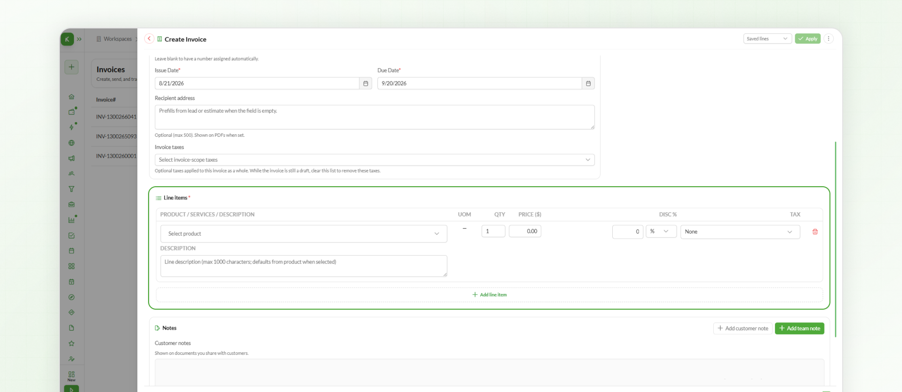The height and width of the screenshot is (392, 902).
Task: Click the Recipient address text area
Action: coord(375,117)
